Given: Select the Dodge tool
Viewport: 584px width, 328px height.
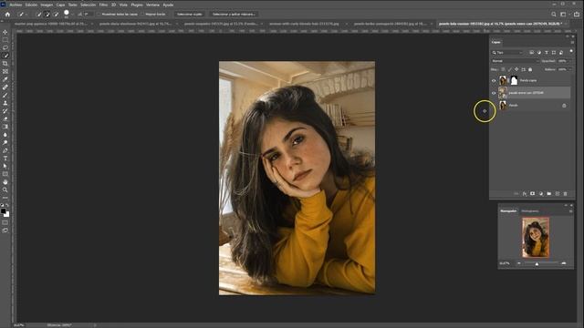Looking at the screenshot, I should [x=5, y=142].
